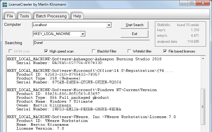Click the results vertical scrollbar thumb

point(203,107)
